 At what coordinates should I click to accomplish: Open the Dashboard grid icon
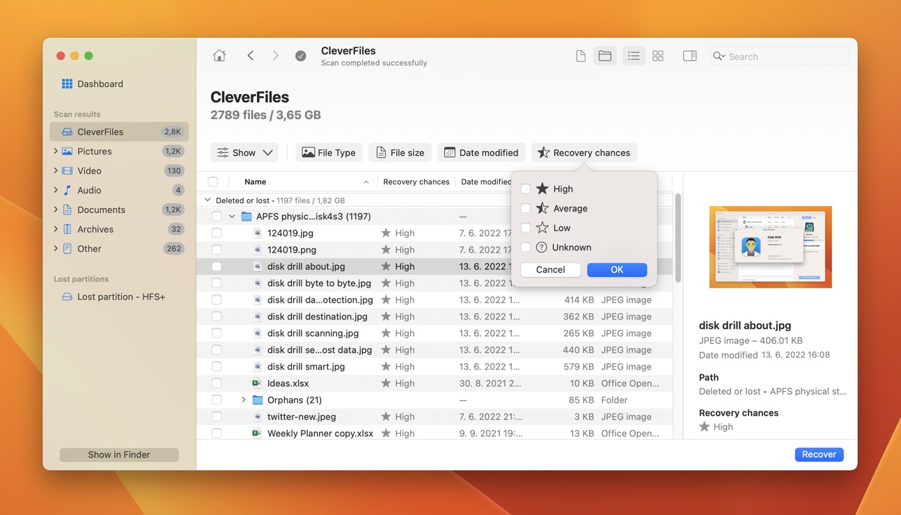point(67,84)
